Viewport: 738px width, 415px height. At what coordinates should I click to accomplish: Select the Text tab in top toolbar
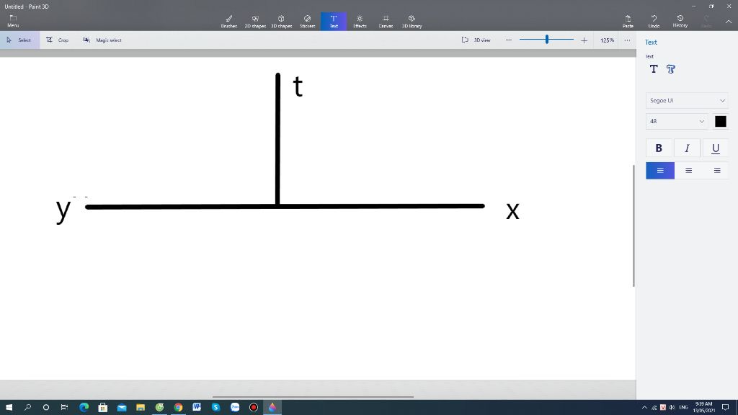tap(334, 22)
